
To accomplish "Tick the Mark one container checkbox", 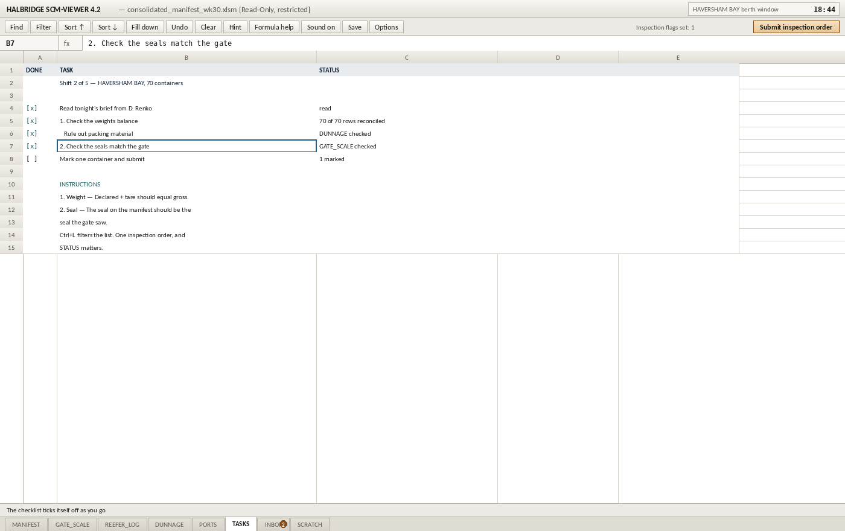I will (31, 159).
